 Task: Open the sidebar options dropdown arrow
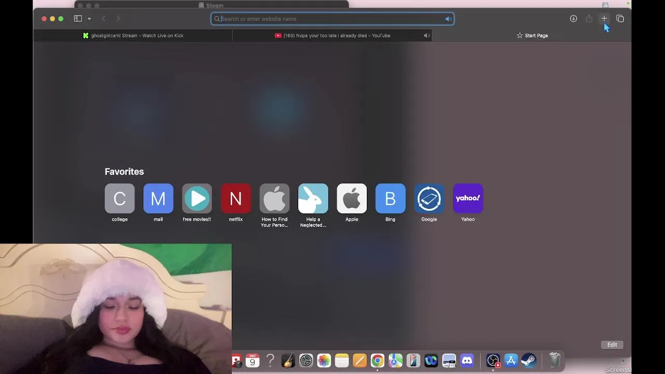point(89,19)
